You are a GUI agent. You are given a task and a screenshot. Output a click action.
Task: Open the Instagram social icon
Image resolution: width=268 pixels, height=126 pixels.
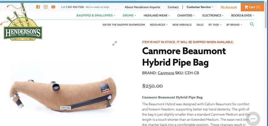click(x=46, y=7)
